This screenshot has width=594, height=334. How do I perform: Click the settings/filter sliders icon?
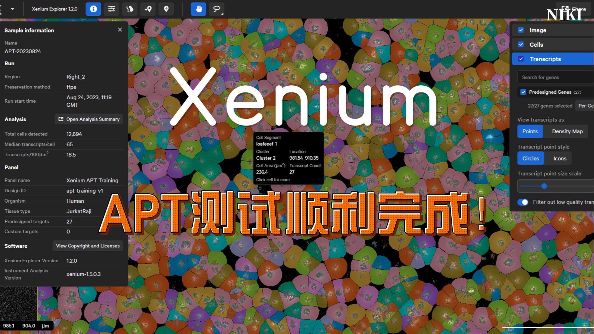pyautogui.click(x=111, y=9)
